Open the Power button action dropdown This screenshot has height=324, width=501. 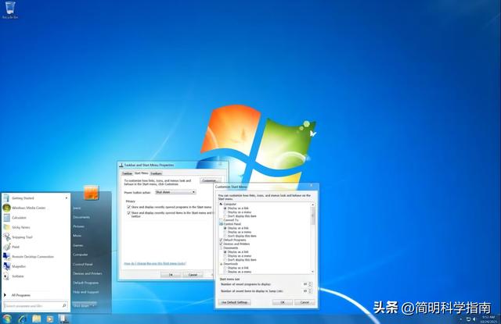coord(175,191)
